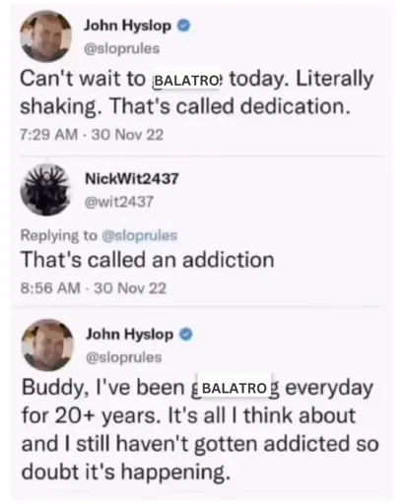Click the "Literally shaking" tweet text
The width and height of the screenshot is (404, 504).
click(197, 93)
